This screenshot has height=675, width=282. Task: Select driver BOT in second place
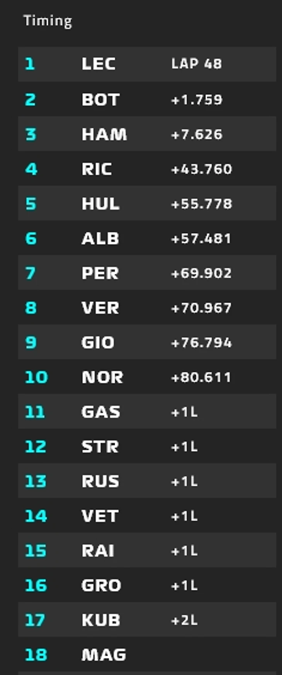[100, 100]
